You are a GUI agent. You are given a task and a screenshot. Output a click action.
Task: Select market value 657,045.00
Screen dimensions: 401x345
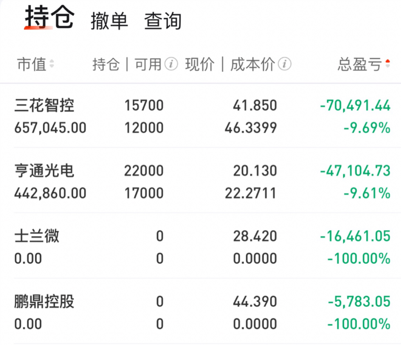pos(50,128)
